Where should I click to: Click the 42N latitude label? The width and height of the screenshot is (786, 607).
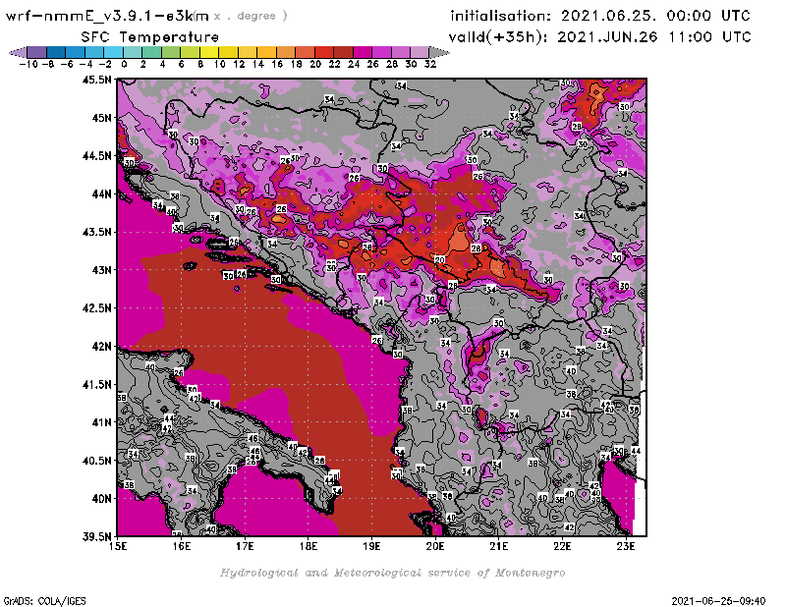(101, 347)
